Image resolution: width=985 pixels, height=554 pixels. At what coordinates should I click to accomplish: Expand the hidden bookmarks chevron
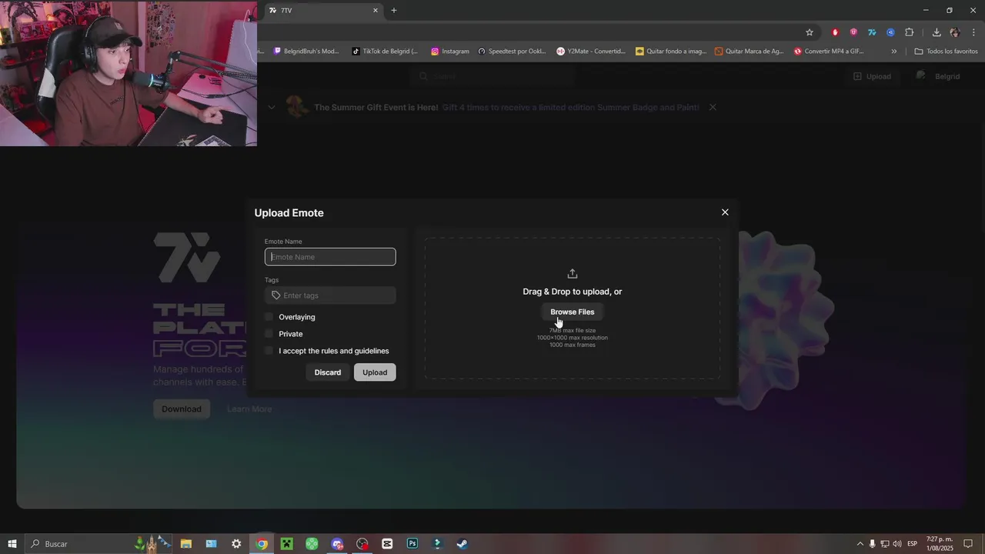(x=893, y=52)
